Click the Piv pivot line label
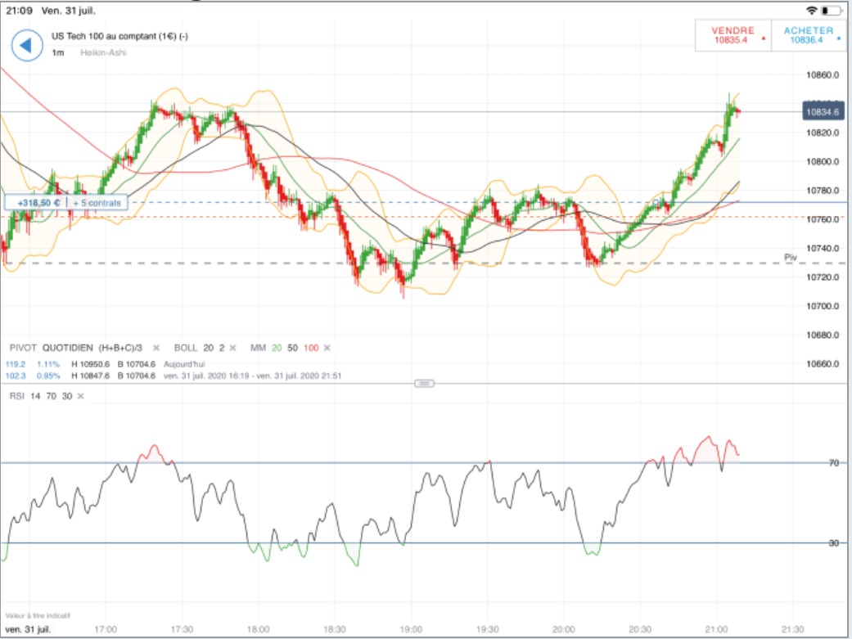This screenshot has height=639, width=852. pyautogui.click(x=791, y=257)
